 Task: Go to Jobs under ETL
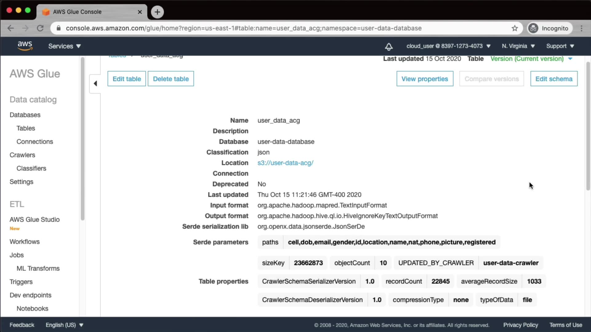tap(17, 255)
